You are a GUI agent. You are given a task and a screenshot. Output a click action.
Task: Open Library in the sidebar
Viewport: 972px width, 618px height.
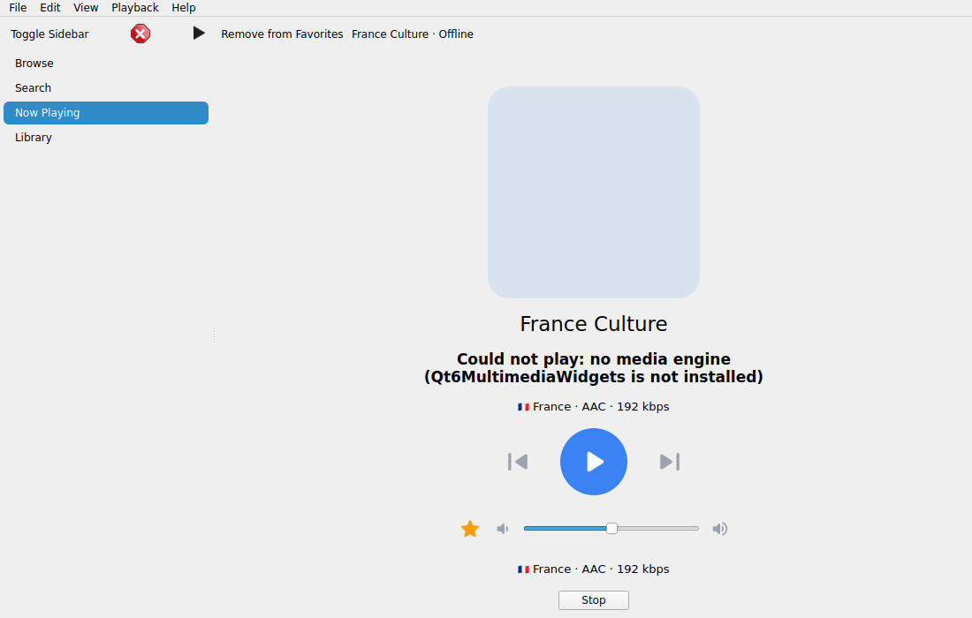coord(106,138)
